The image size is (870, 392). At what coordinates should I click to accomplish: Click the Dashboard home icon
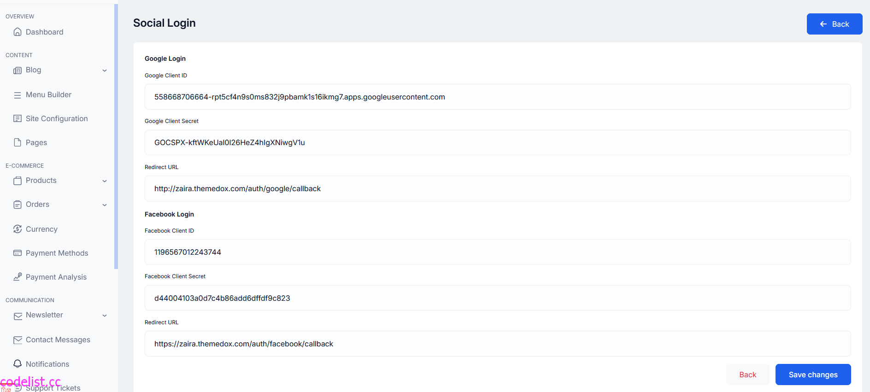(x=18, y=32)
